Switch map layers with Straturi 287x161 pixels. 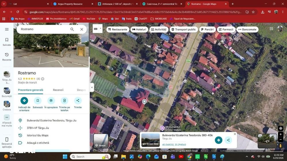101,141
